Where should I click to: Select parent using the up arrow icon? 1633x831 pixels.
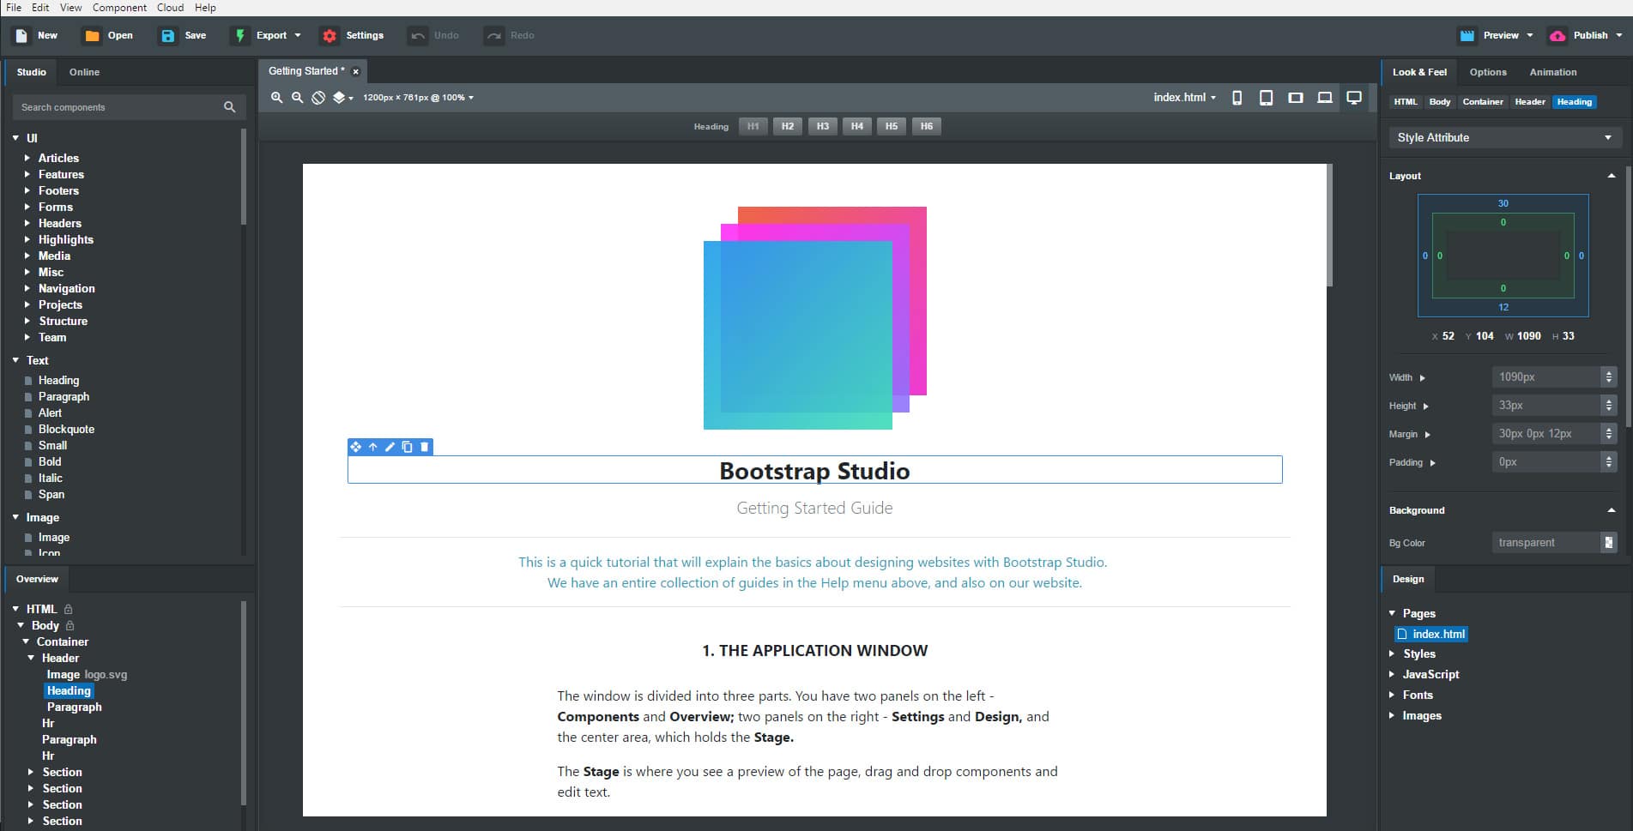pos(373,447)
